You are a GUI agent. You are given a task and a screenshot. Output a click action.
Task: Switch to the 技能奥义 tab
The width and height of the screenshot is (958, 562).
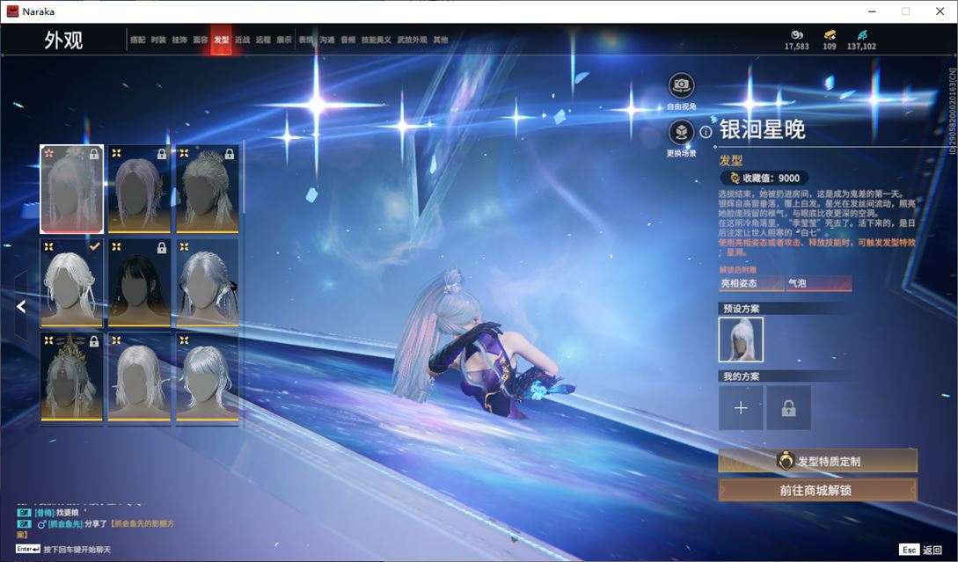pyautogui.click(x=377, y=40)
